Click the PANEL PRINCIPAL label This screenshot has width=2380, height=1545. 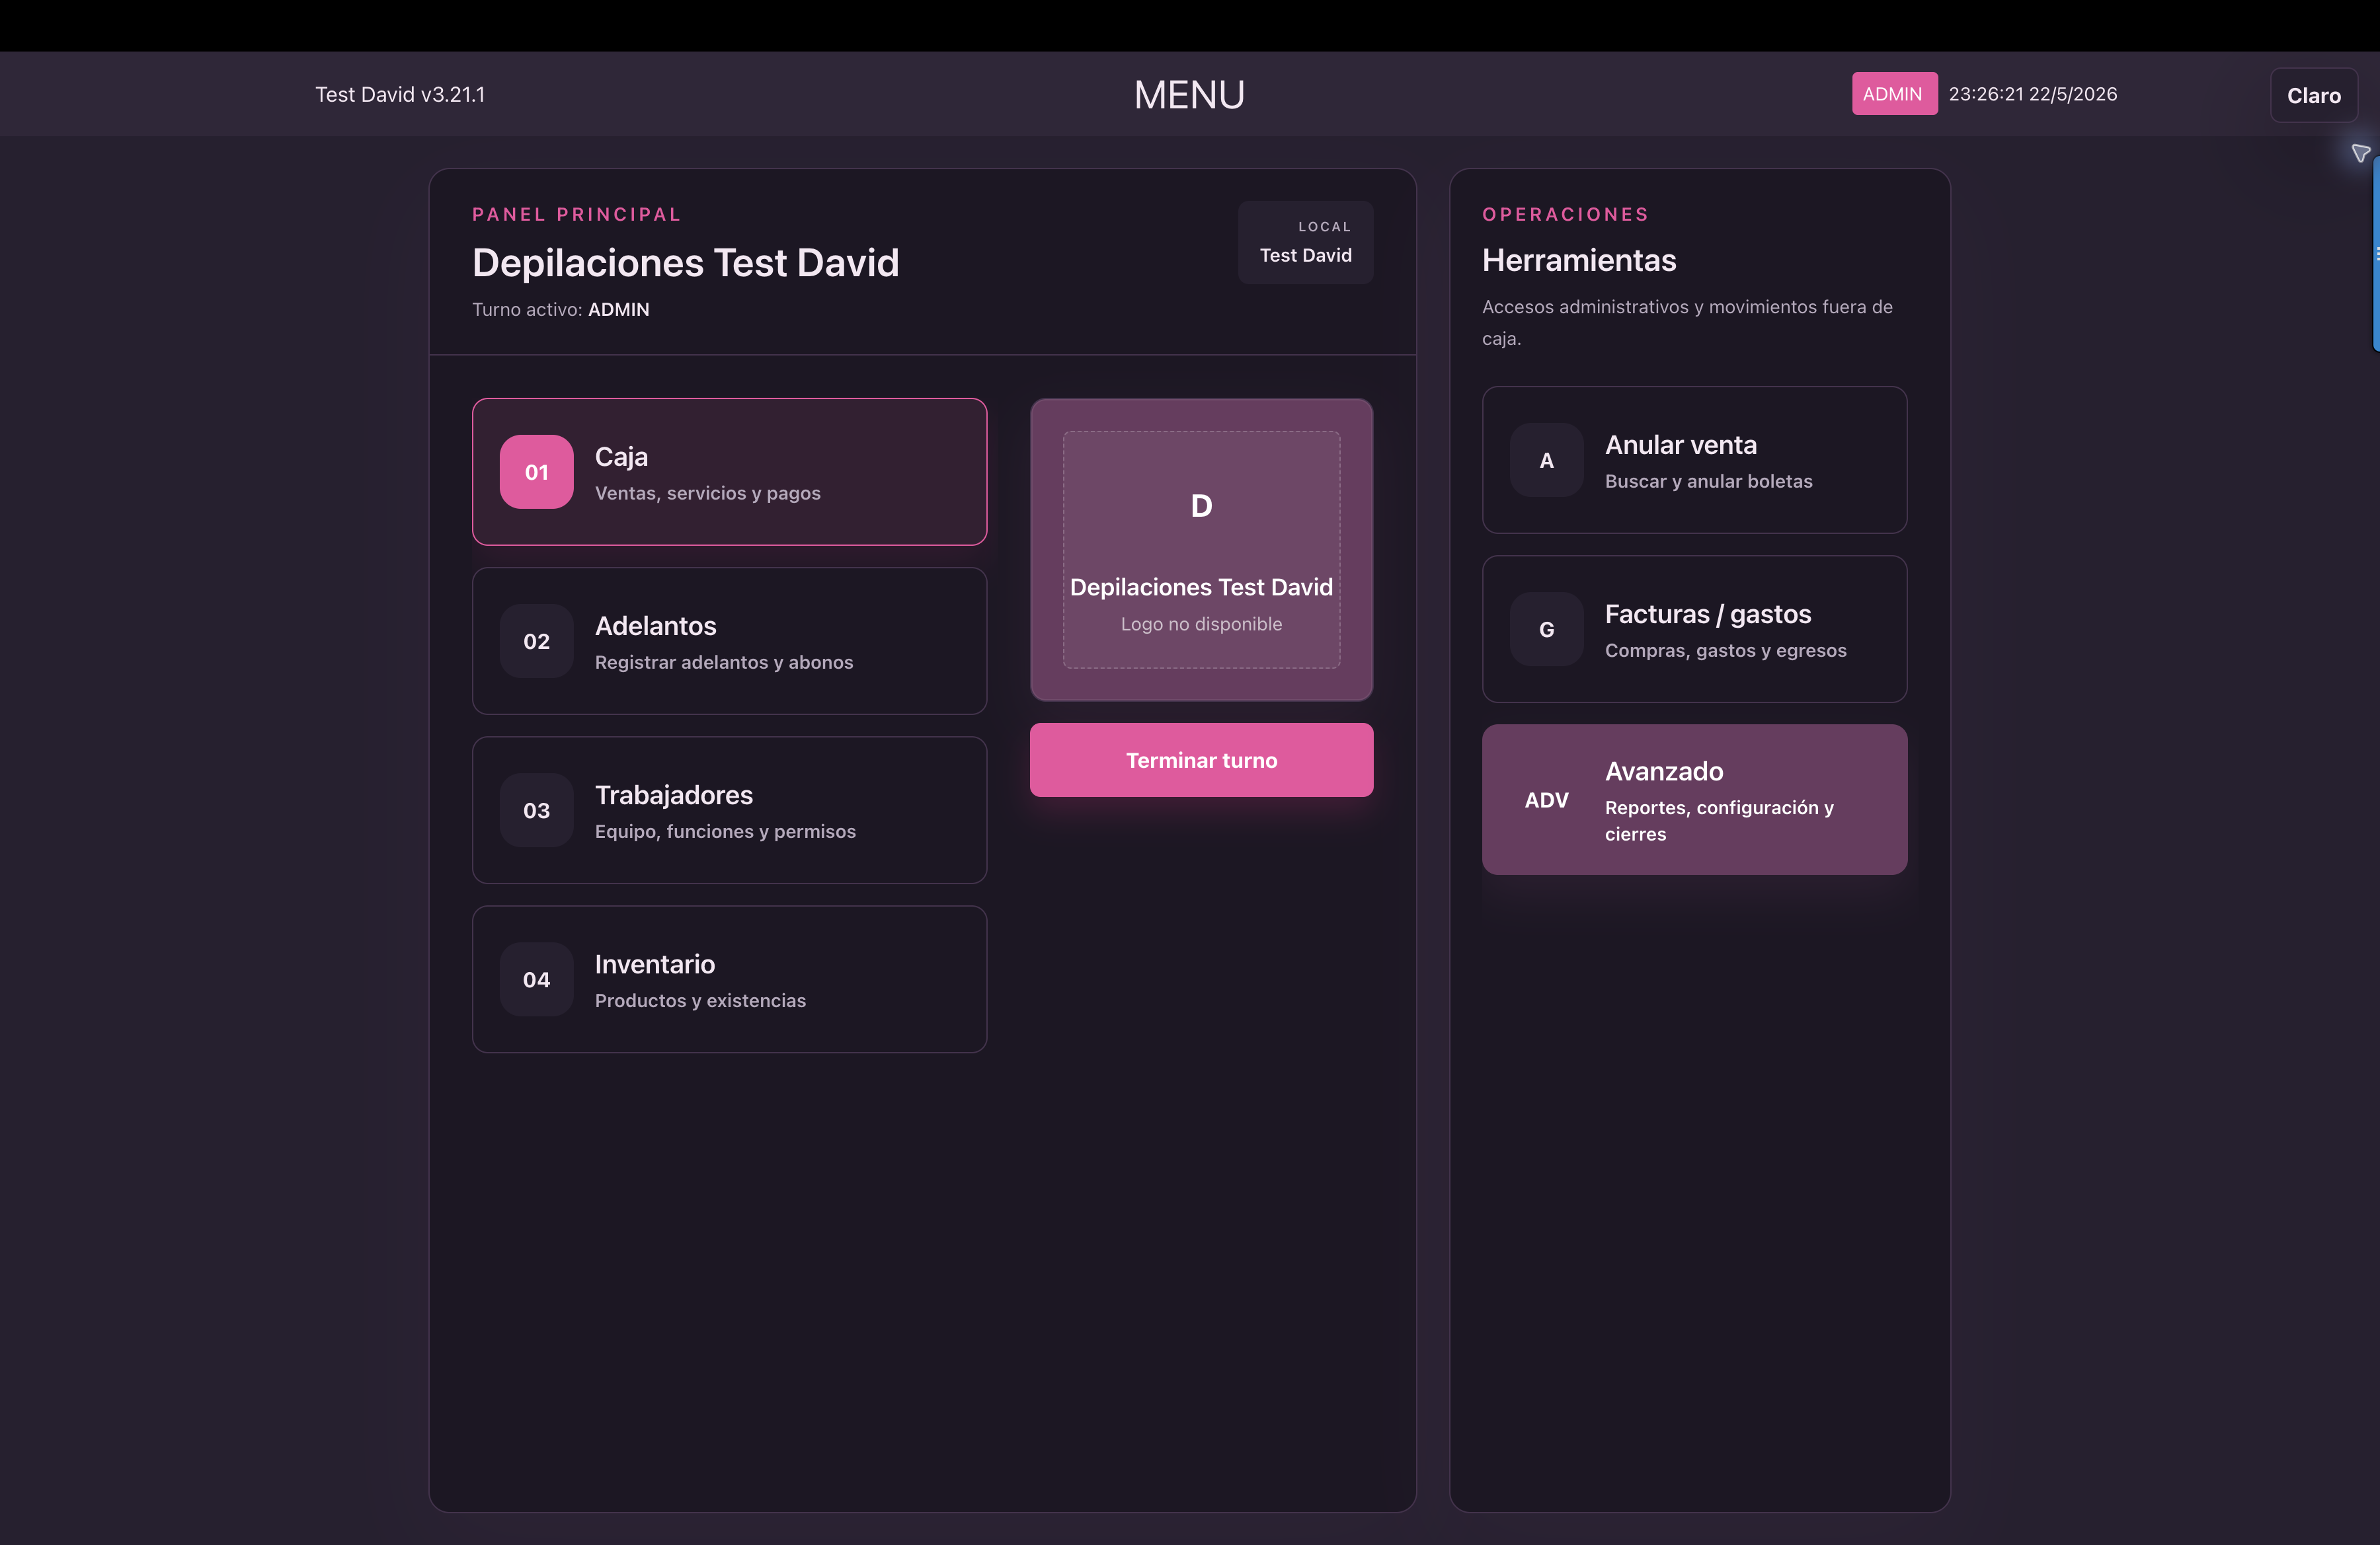tap(576, 214)
